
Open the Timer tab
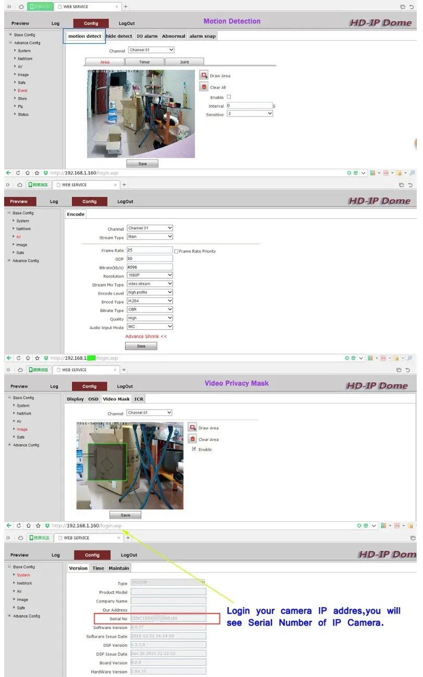(144, 62)
